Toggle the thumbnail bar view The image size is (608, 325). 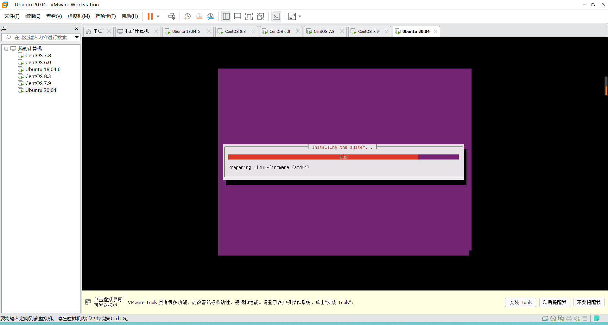pyautogui.click(x=237, y=16)
